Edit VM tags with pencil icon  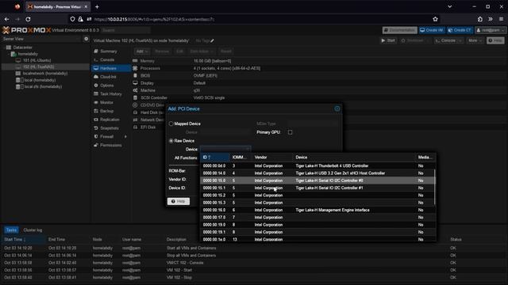click(x=212, y=40)
